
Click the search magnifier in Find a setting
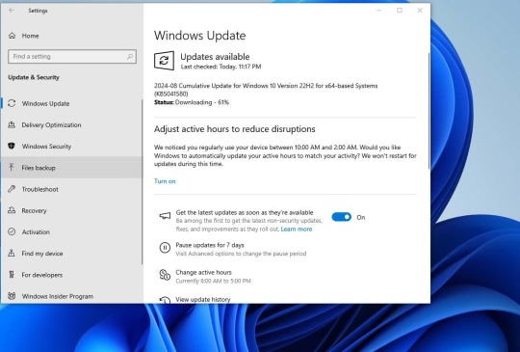click(x=130, y=57)
